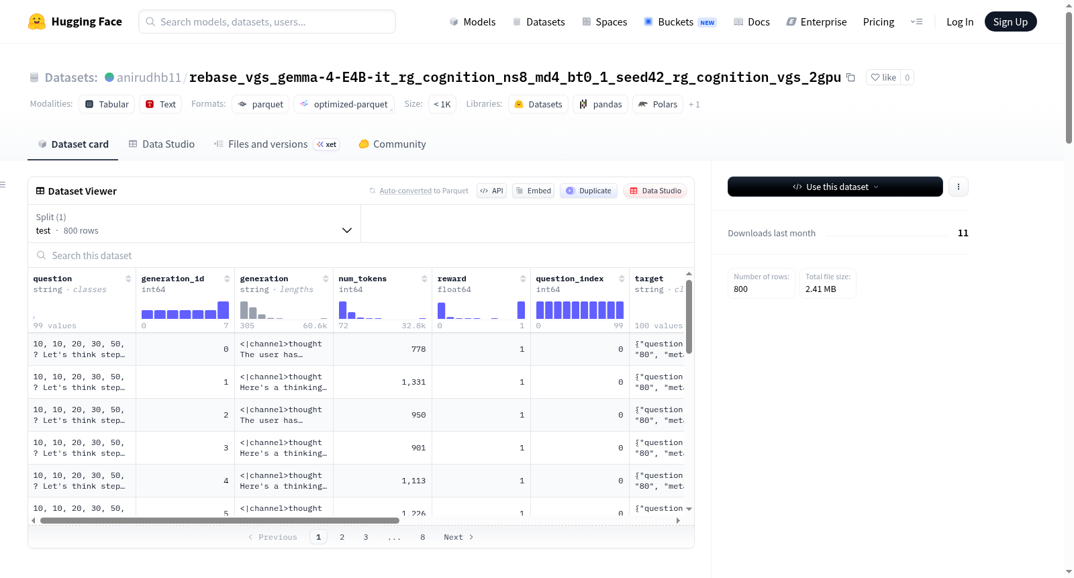Open the Spaces navigation item
The height and width of the screenshot is (578, 1074).
[x=604, y=21]
